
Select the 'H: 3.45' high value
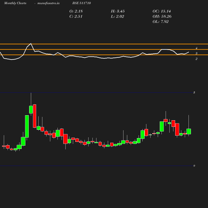click(x=118, y=11)
